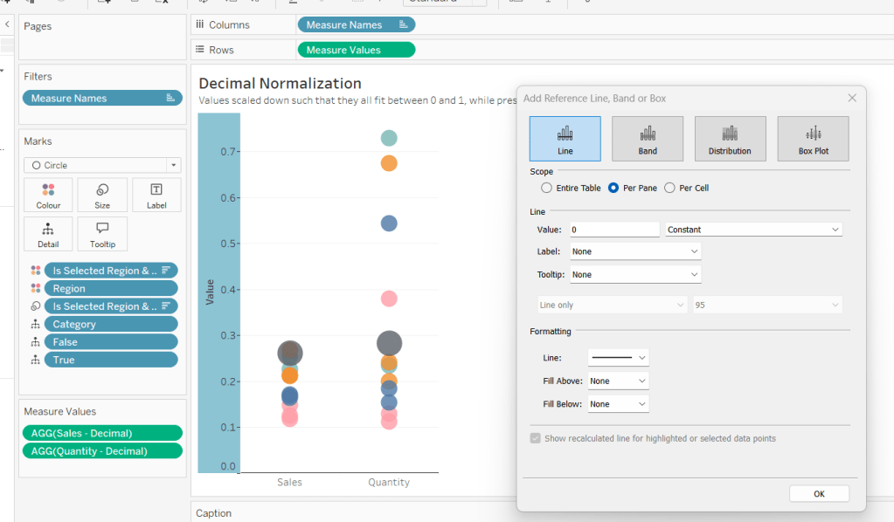This screenshot has width=894, height=522.
Task: Open the Detail marks card
Action: click(49, 234)
